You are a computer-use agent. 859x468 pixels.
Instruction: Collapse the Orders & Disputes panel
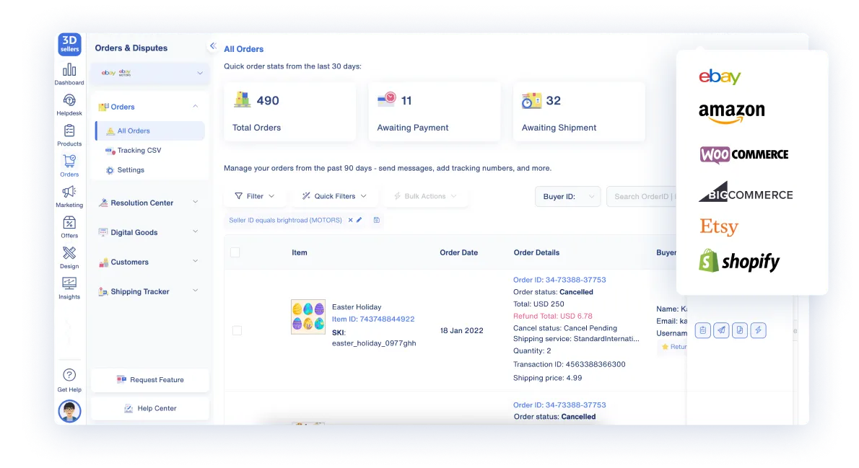[213, 46]
